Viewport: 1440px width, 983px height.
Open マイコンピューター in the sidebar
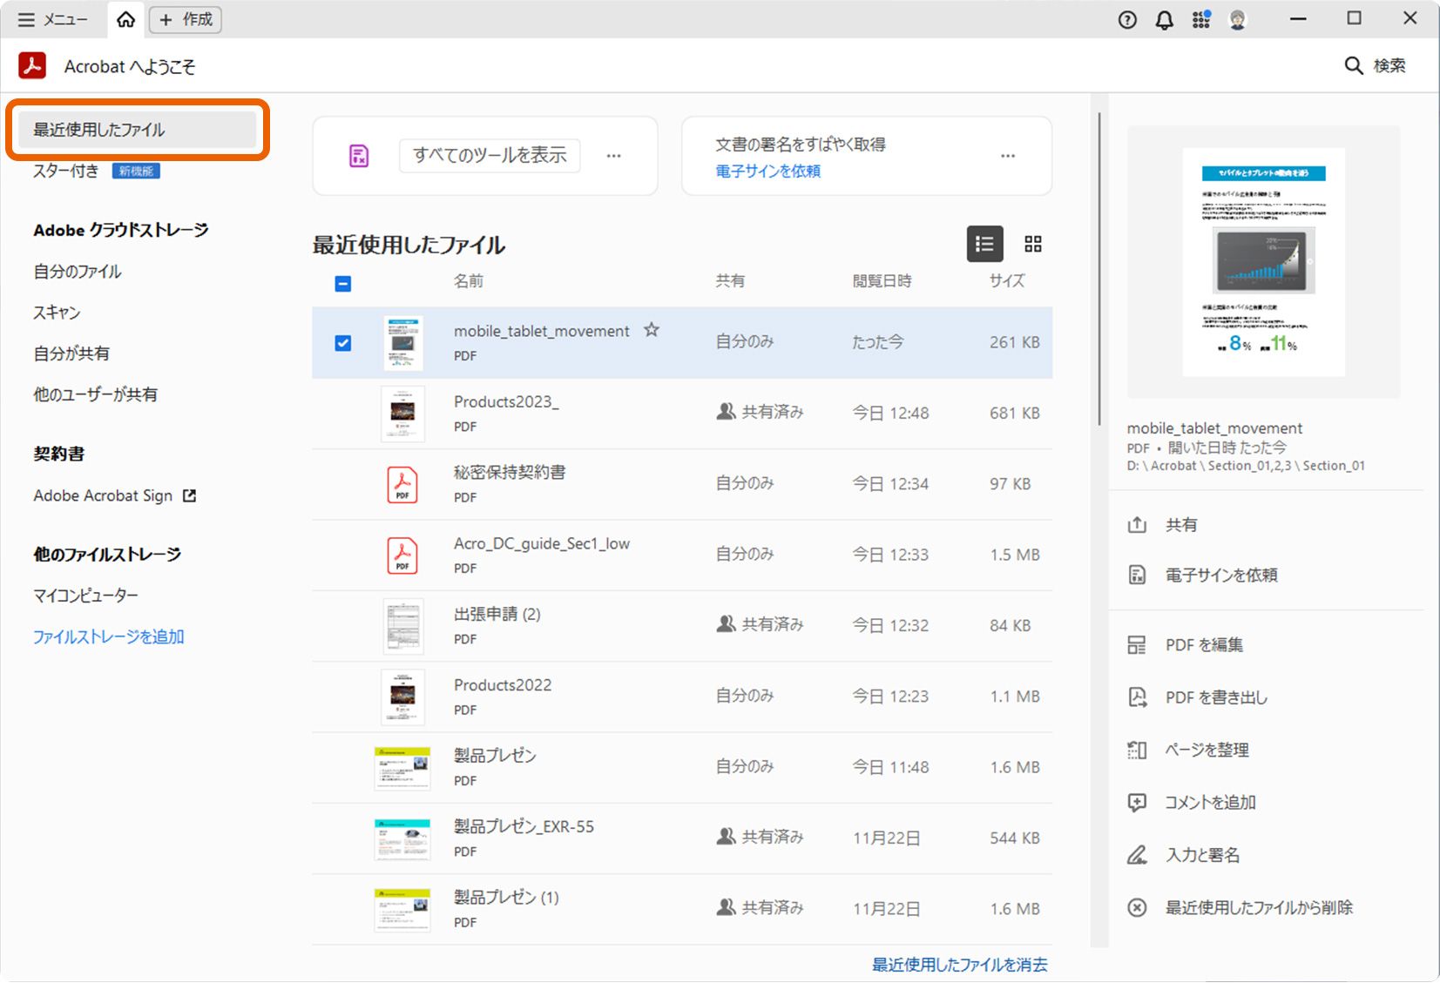(86, 596)
